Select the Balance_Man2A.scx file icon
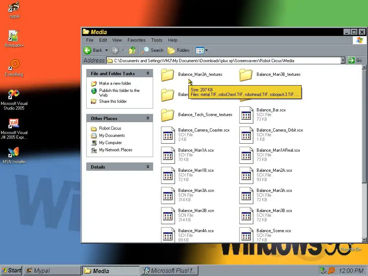The height and width of the screenshot is (276, 368). pos(246,175)
